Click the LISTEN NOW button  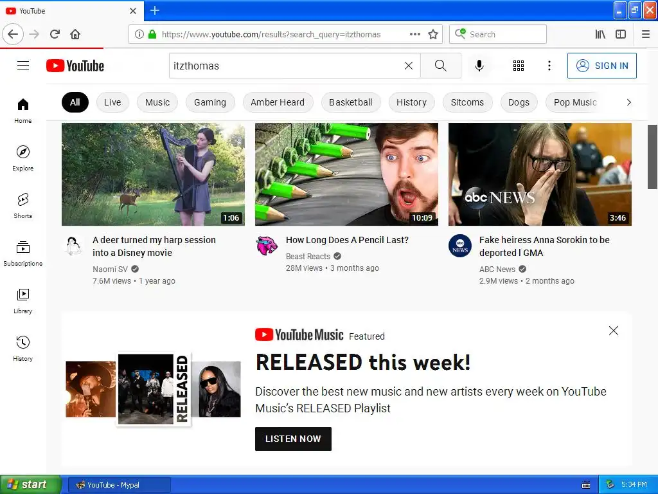point(293,439)
